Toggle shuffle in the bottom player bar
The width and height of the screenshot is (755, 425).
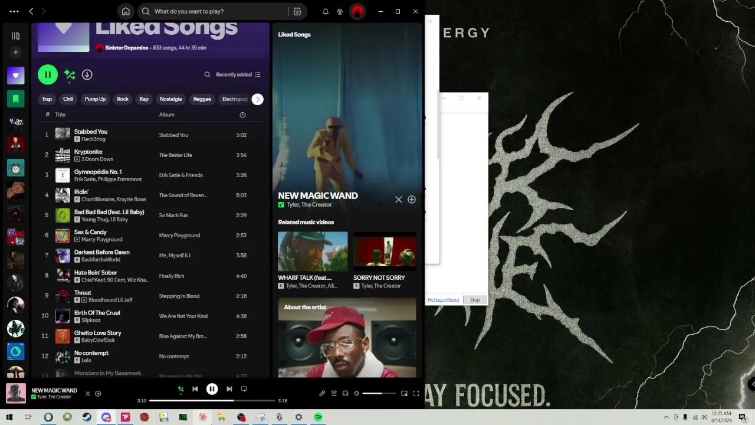point(180,389)
